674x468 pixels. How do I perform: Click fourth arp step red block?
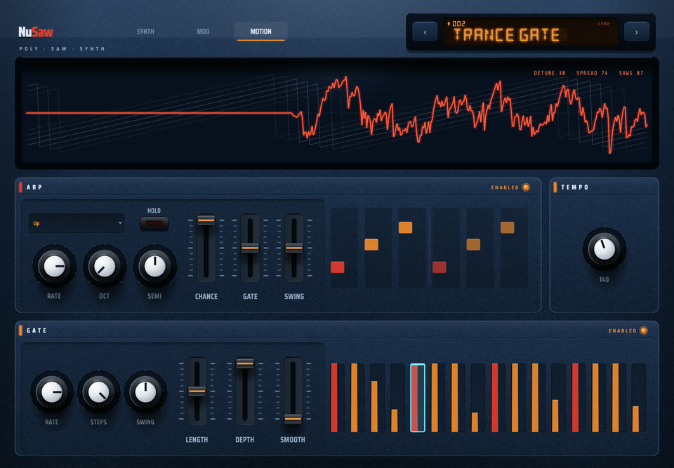(440, 267)
